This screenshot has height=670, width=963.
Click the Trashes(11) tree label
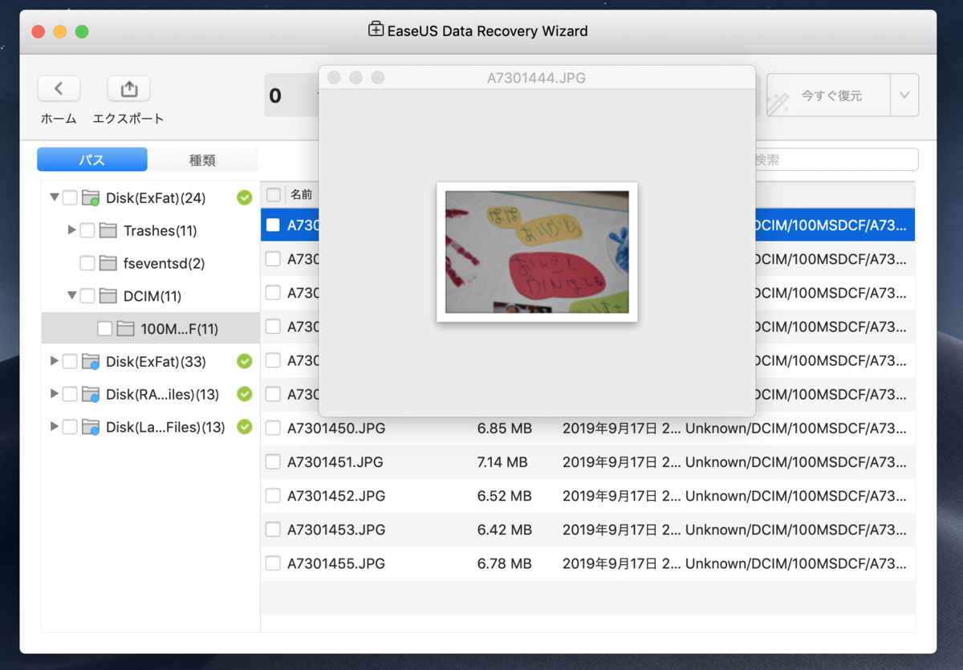[160, 230]
